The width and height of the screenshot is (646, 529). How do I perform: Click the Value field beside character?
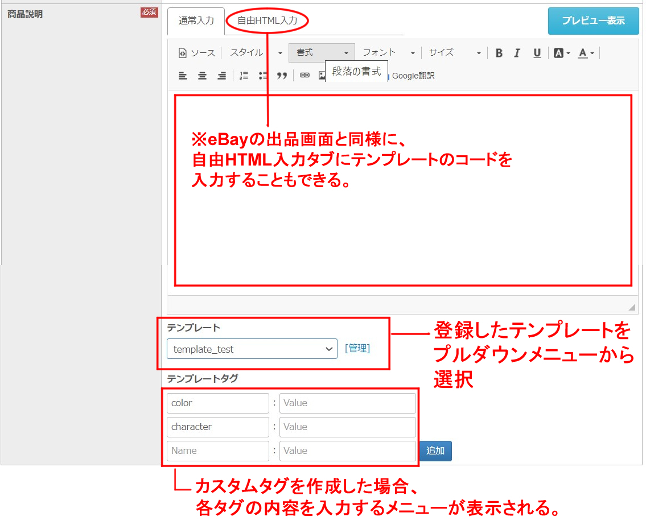(x=348, y=427)
